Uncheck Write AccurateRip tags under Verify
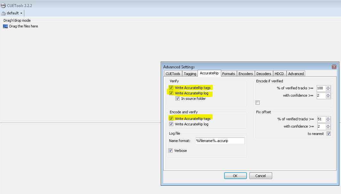Image resolution: width=341 pixels, height=194 pixels. coord(171,87)
